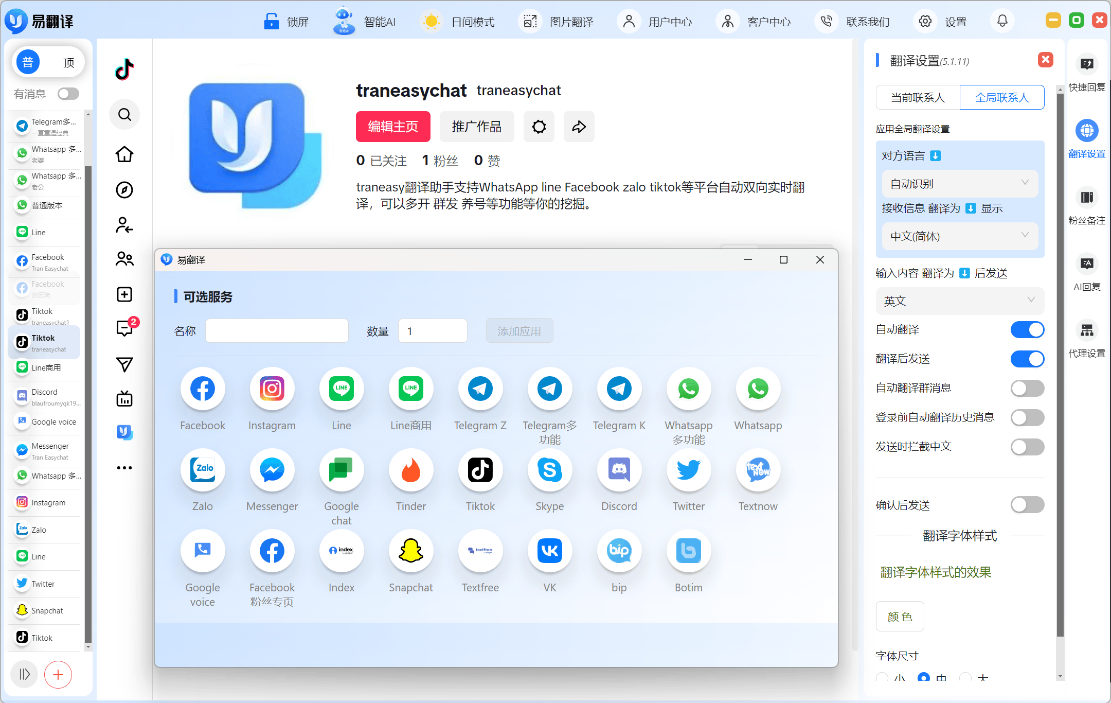Select the 中 font size radio
The height and width of the screenshot is (703, 1111).
(x=924, y=678)
